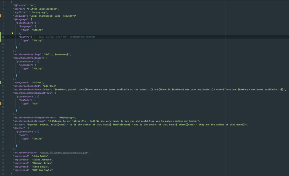This screenshot has width=289, height=176.
Task: Click the "@mainScreenBooksAmountOfNew" key on line 27
Action: (33, 93)
